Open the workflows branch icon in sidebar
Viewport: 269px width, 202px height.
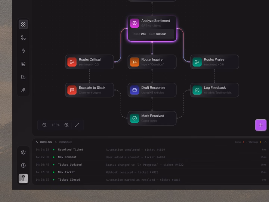(x=23, y=38)
